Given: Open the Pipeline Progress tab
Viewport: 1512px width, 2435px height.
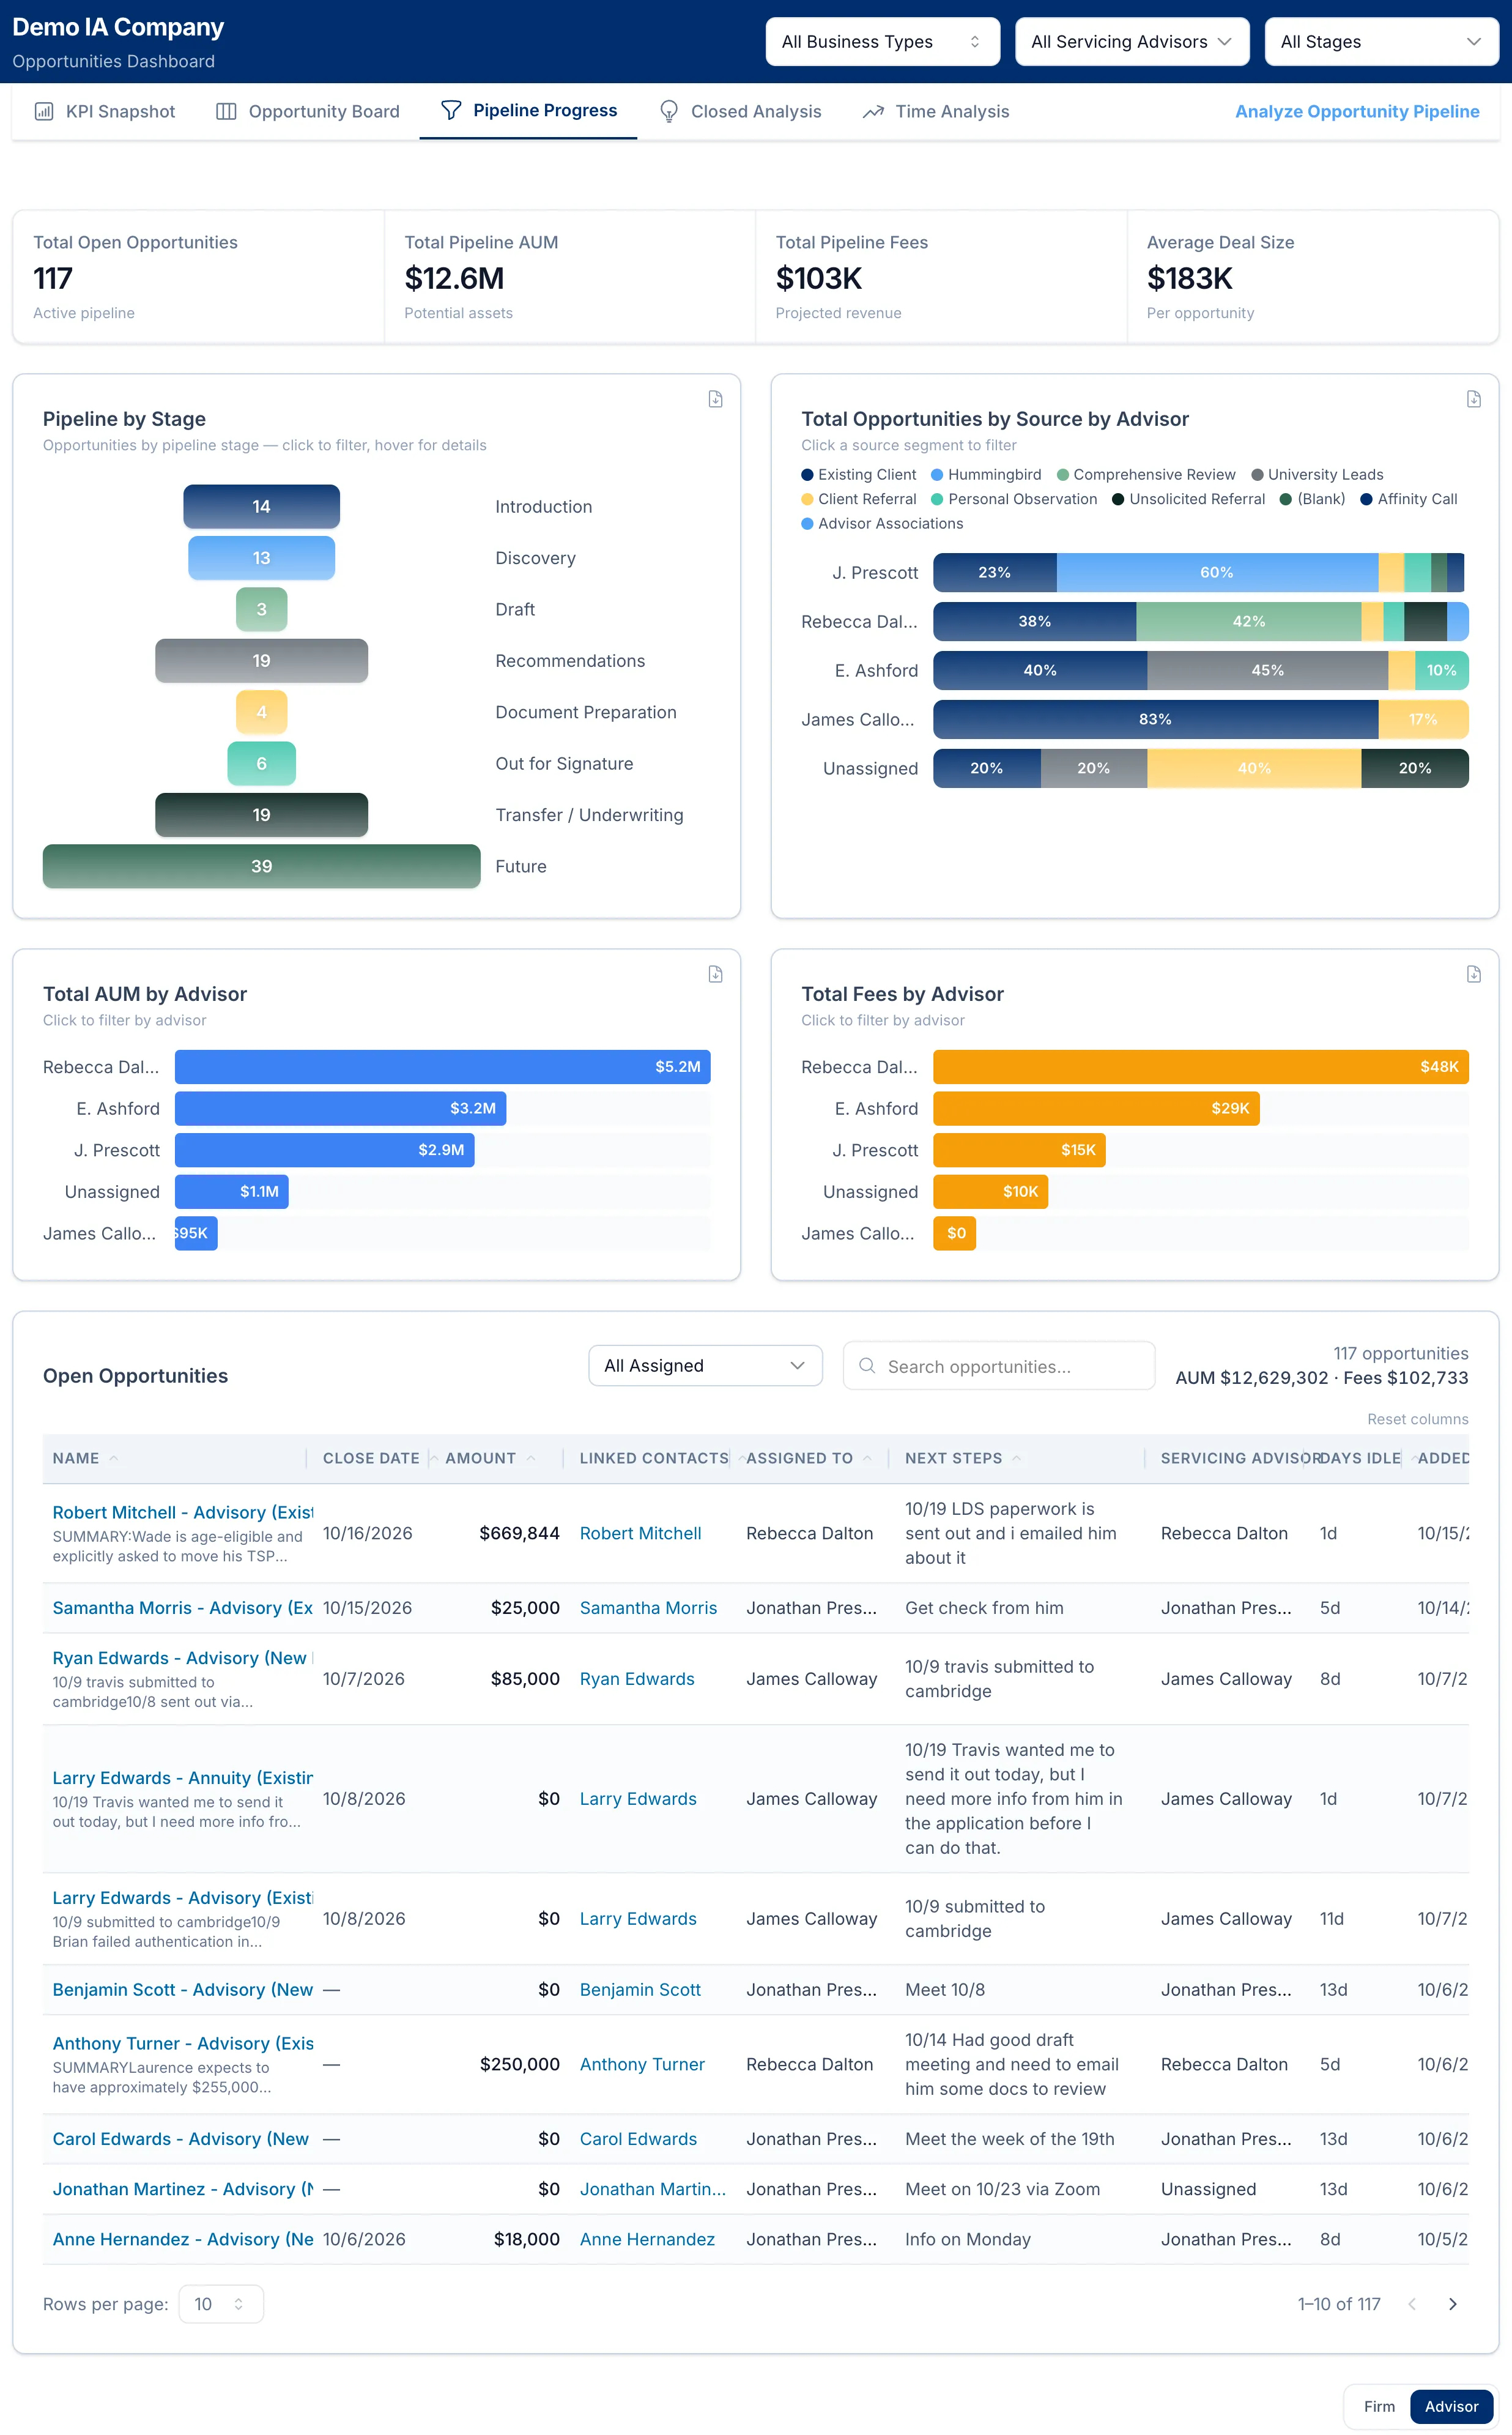Looking at the screenshot, I should 528,111.
